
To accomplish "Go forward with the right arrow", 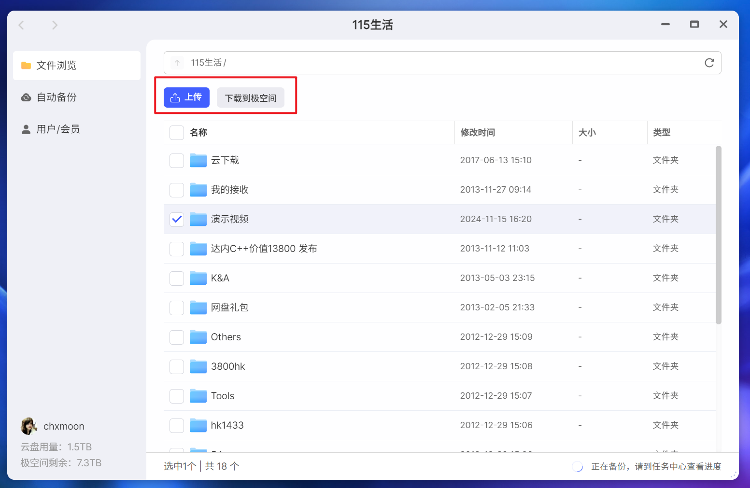I will (x=55, y=25).
